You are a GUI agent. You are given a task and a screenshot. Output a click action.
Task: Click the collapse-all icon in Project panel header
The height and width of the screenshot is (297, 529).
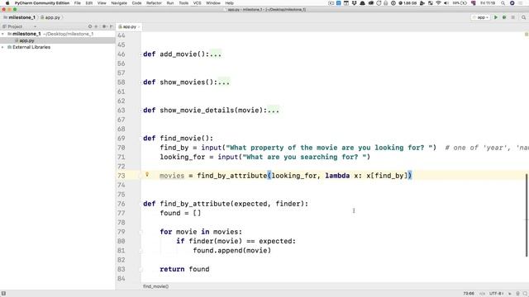pyautogui.click(x=96, y=26)
